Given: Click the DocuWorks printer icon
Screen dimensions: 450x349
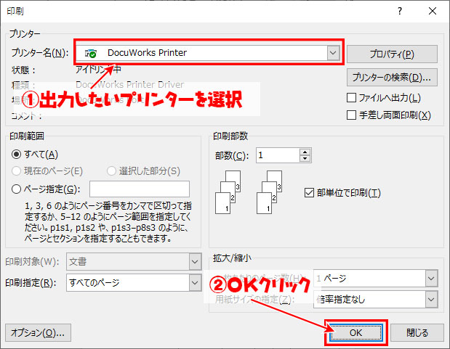Looking at the screenshot, I should [x=91, y=53].
